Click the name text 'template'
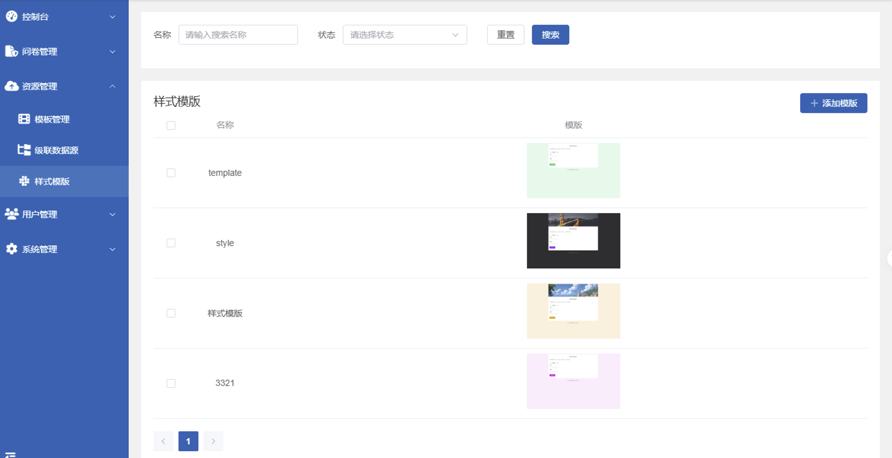The height and width of the screenshot is (458, 892). (225, 173)
